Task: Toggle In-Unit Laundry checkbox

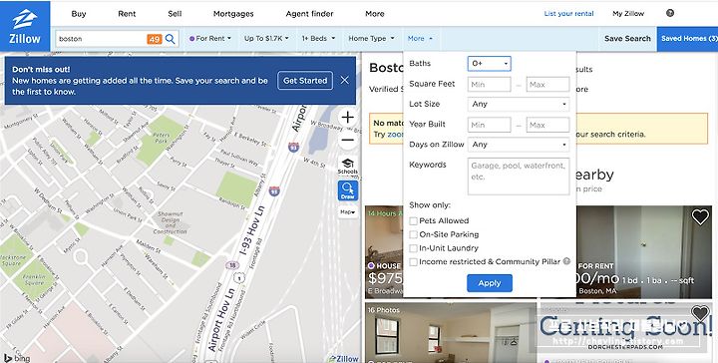Action: click(413, 248)
